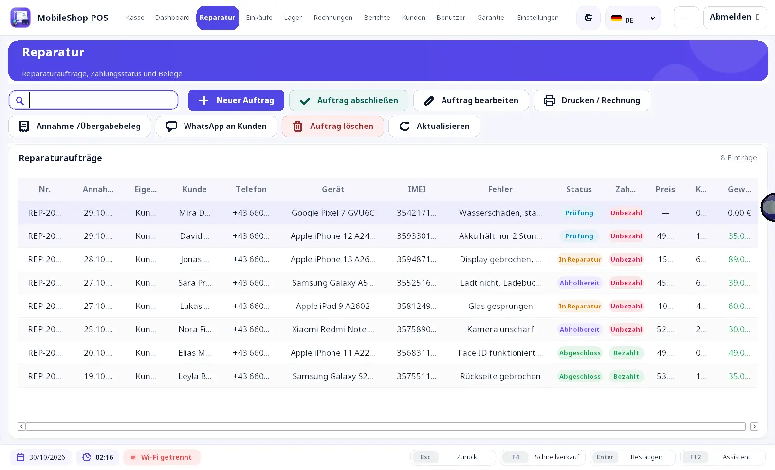775x470 pixels.
Task: Click the Enter Bestätigen shortcut button
Action: 633,457
